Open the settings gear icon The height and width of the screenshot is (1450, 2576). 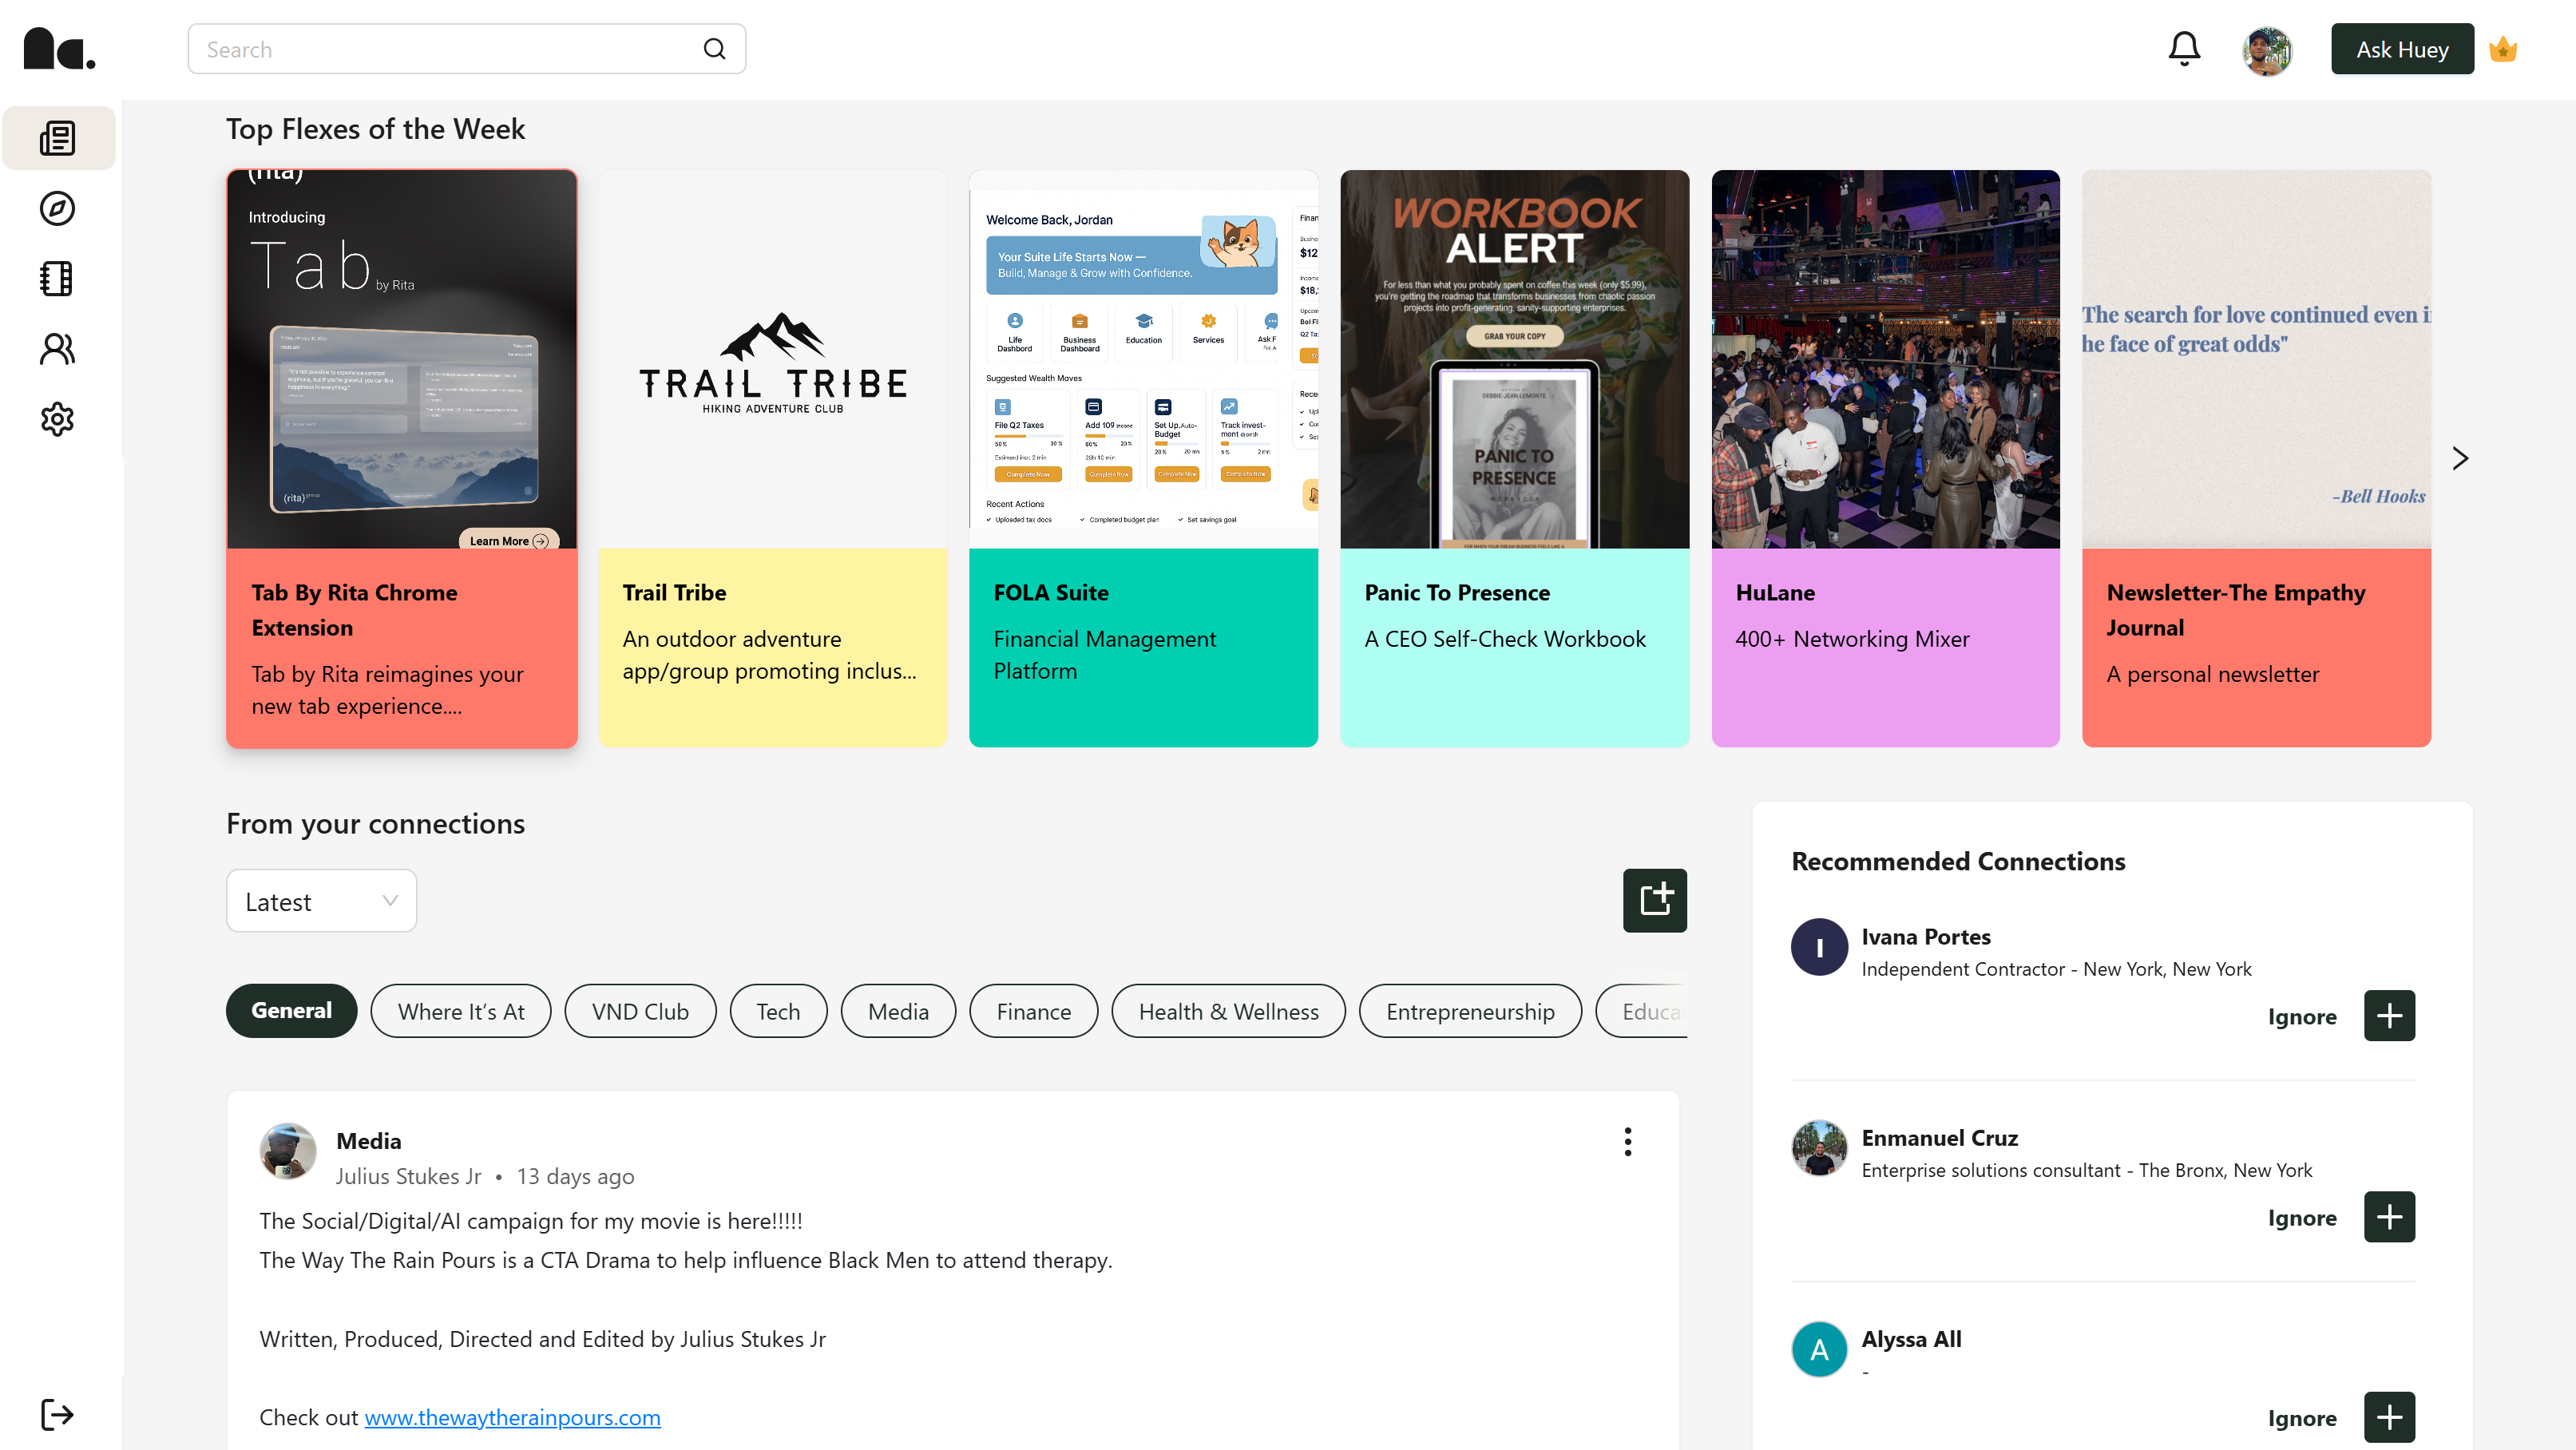pos(58,419)
